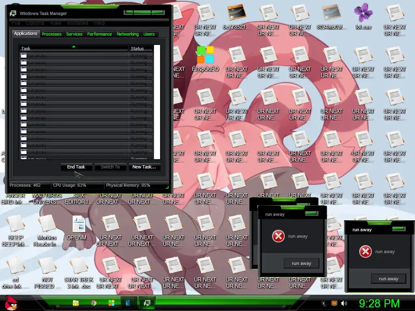415x311 pixels.
Task: Click the red error icon in middle run away dialog
Action: click(x=278, y=236)
